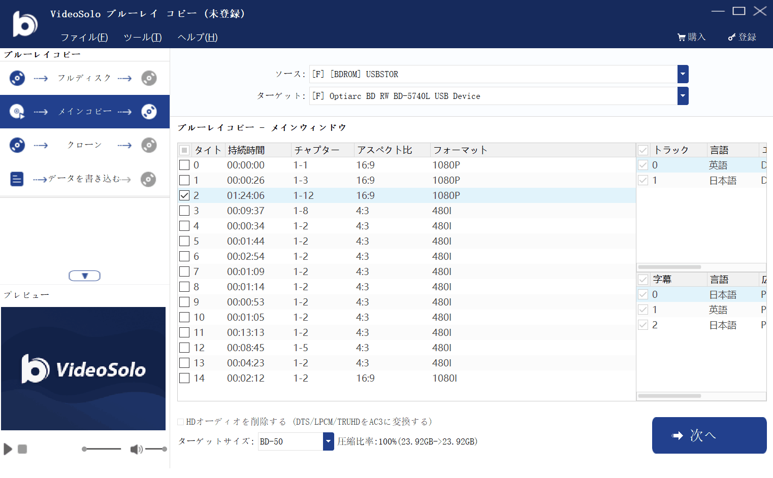Click the source disc icon in Full Disc row

[17, 78]
